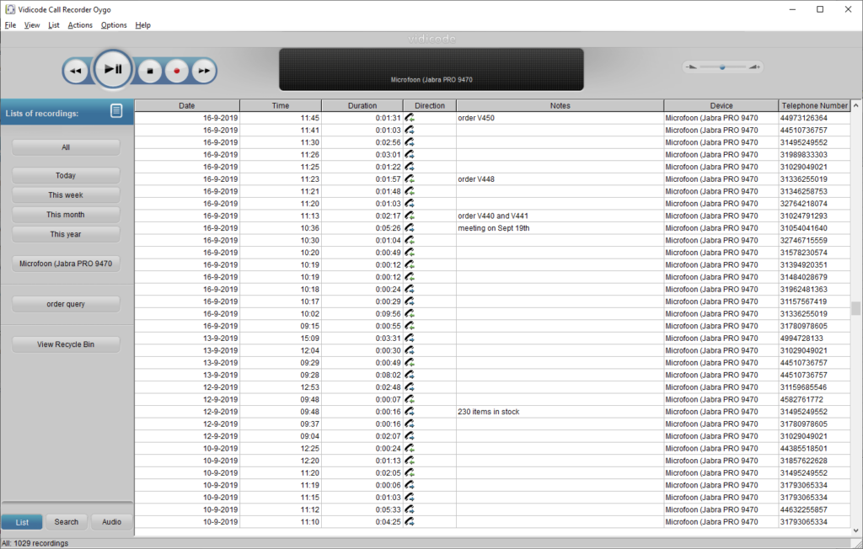Select the Microfoon (Jabra PRO 9470 list button
Image resolution: width=863 pixels, height=549 pixels.
(66, 264)
